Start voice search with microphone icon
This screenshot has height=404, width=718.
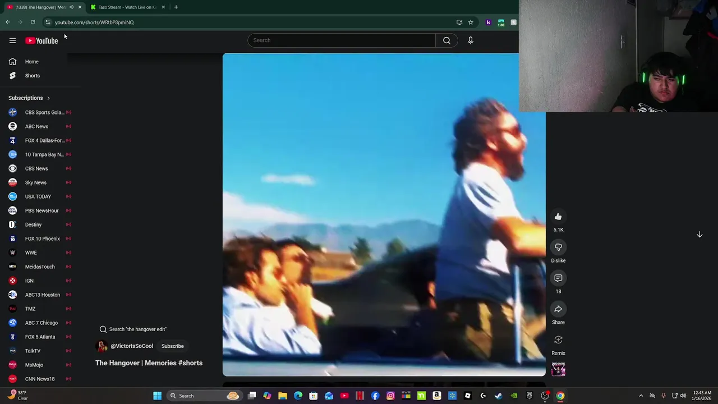point(471,40)
